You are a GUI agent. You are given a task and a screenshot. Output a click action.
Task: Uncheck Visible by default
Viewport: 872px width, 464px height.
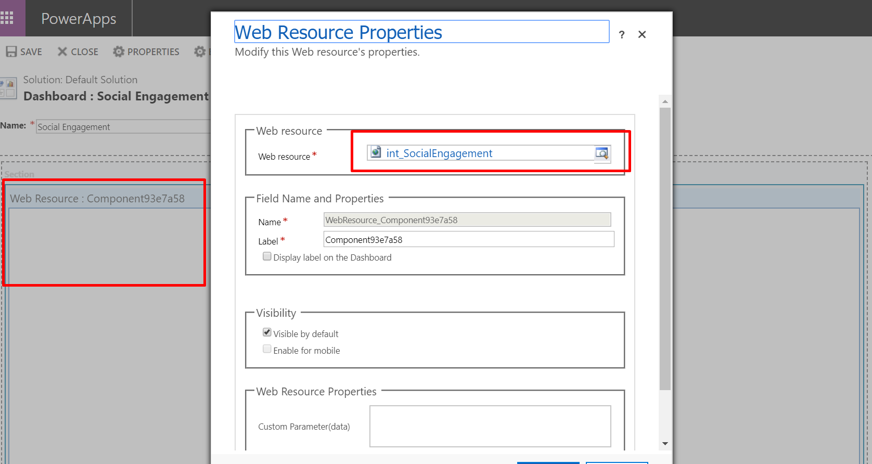[267, 332]
